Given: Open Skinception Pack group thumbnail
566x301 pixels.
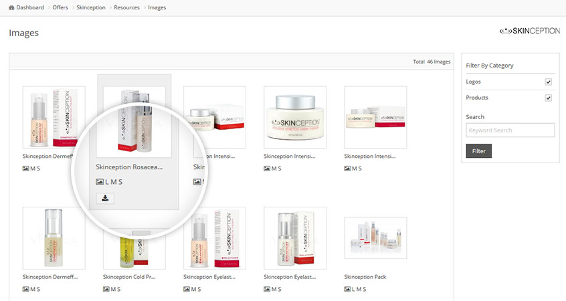Looking at the screenshot, I should [375, 238].
